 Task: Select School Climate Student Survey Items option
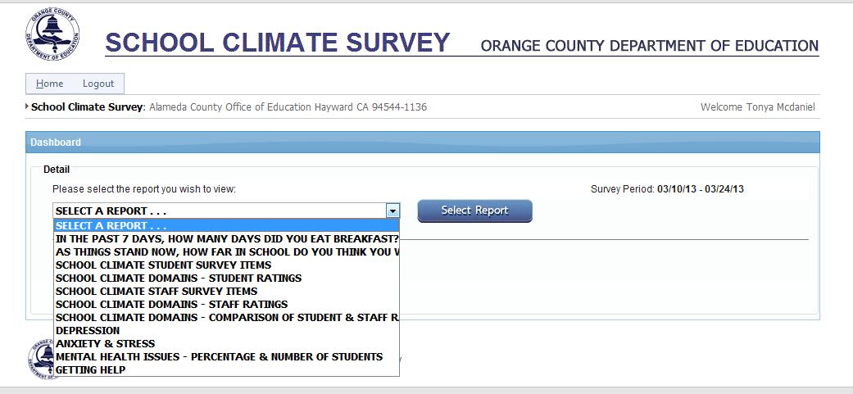pyautogui.click(x=163, y=265)
